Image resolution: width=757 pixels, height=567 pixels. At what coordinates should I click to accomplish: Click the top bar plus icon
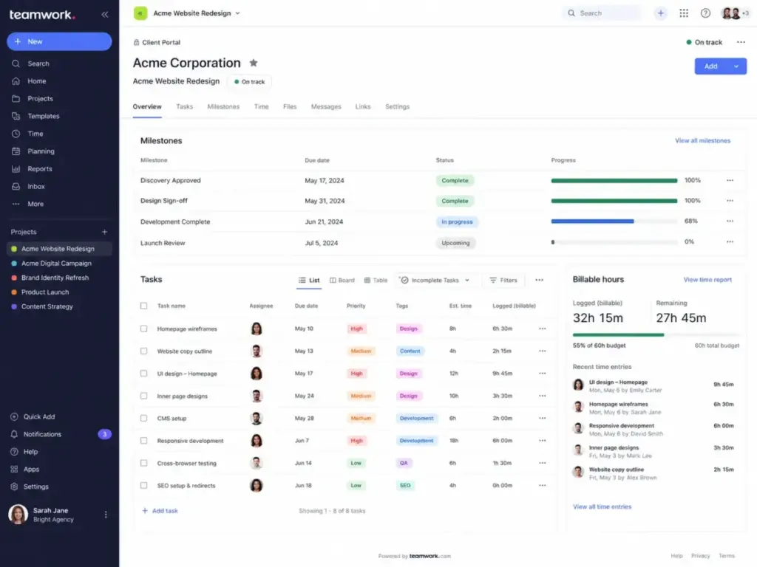click(660, 13)
